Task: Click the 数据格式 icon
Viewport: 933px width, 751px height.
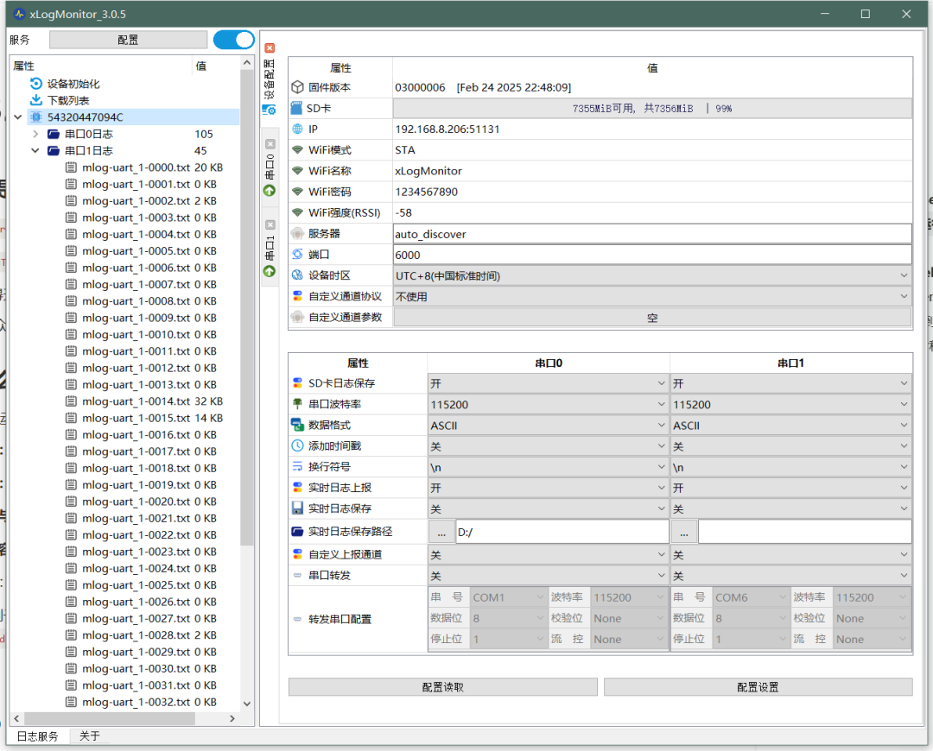Action: tap(297, 425)
